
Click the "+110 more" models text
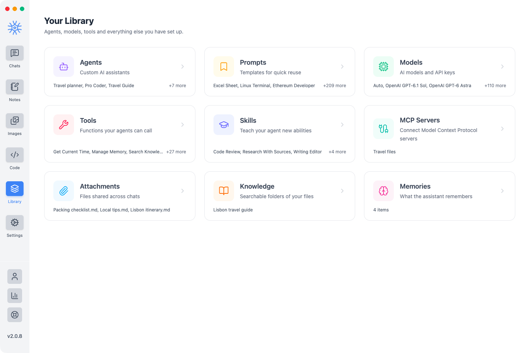tap(495, 86)
